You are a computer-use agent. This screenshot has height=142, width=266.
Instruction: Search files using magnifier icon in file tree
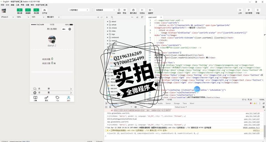(x=112, y=17)
